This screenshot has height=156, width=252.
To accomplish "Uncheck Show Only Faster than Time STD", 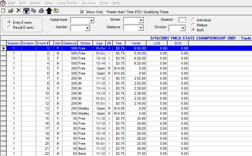I will coord(83,12).
